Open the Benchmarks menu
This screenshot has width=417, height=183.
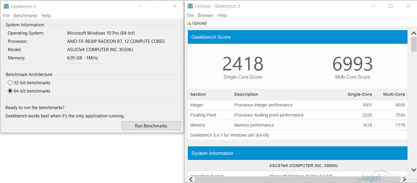click(x=25, y=16)
